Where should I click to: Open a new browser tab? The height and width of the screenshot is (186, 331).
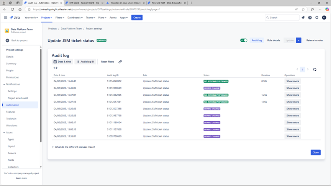tap(191, 3)
